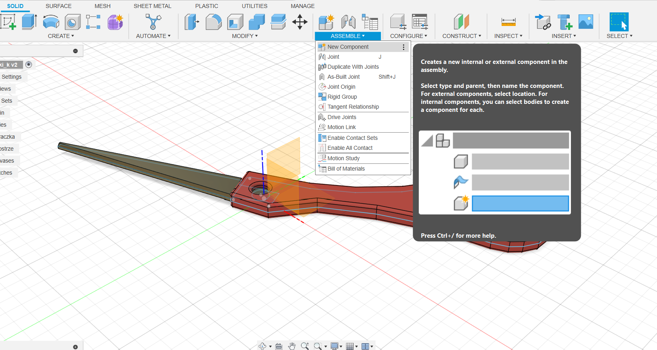Select the Press Pull tool
Screen dimensions: 657x350
tap(192, 22)
